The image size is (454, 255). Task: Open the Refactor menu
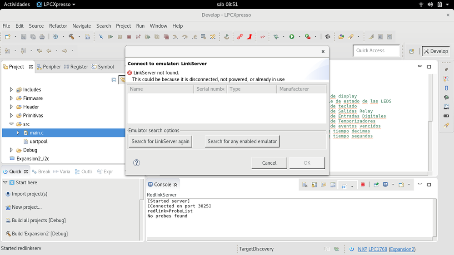click(x=58, y=26)
